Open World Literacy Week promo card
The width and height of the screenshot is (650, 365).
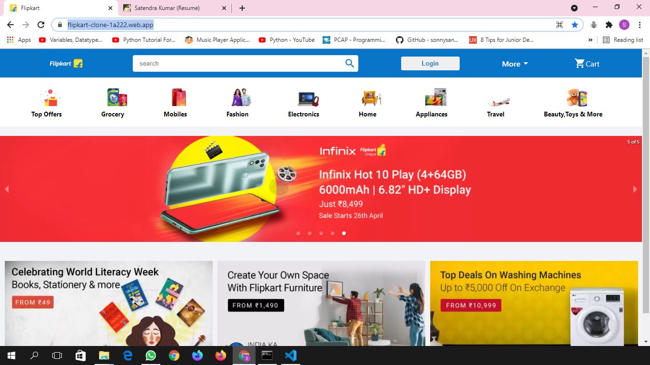coord(108,303)
